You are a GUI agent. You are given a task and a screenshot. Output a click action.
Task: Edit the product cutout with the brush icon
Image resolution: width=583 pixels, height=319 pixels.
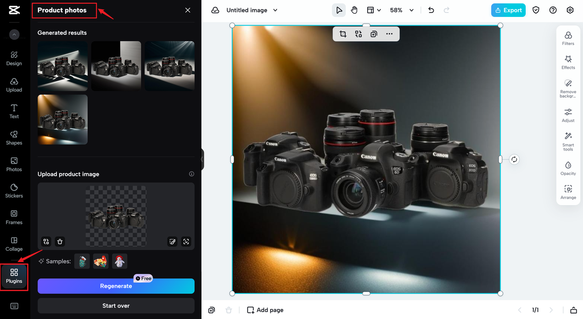point(173,241)
